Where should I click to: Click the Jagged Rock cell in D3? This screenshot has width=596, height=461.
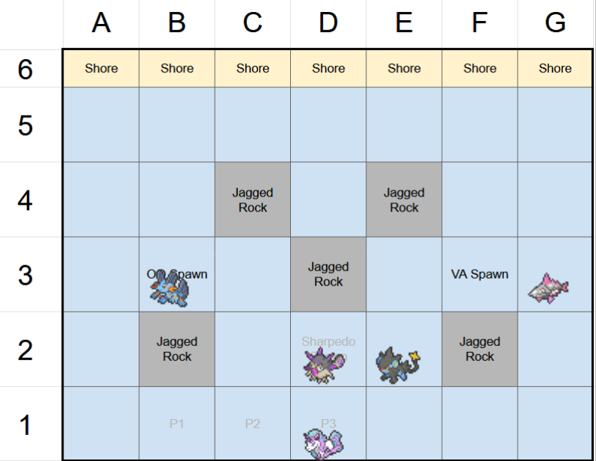click(x=328, y=274)
